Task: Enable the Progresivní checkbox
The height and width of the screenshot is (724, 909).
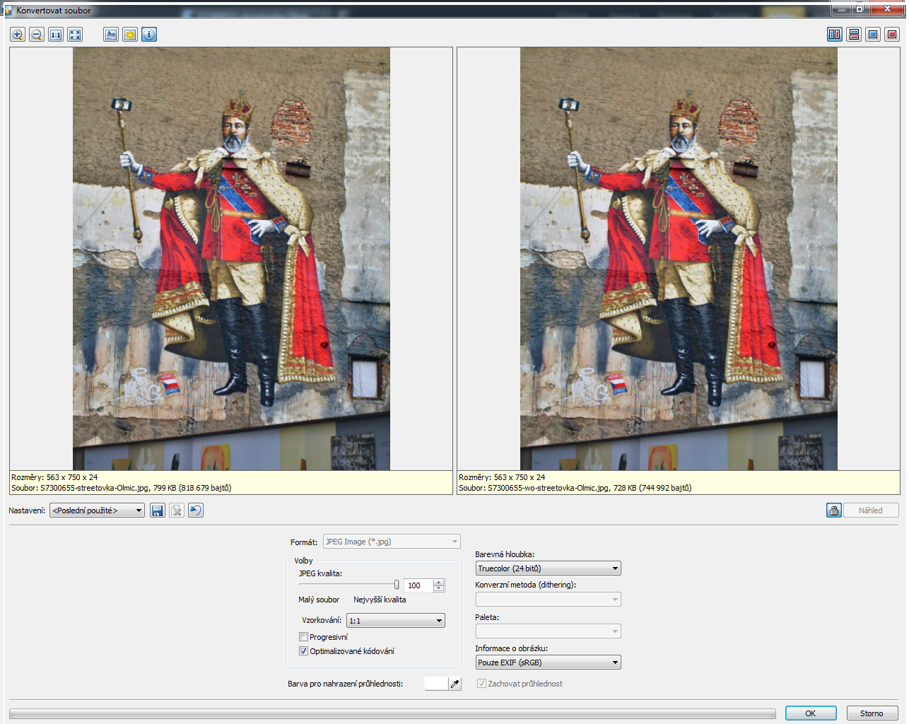Action: pos(304,637)
